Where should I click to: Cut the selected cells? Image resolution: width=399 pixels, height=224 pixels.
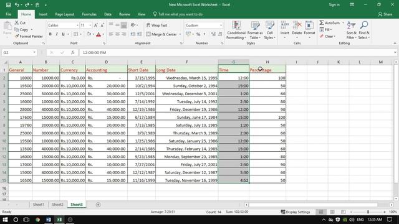tap(20, 23)
